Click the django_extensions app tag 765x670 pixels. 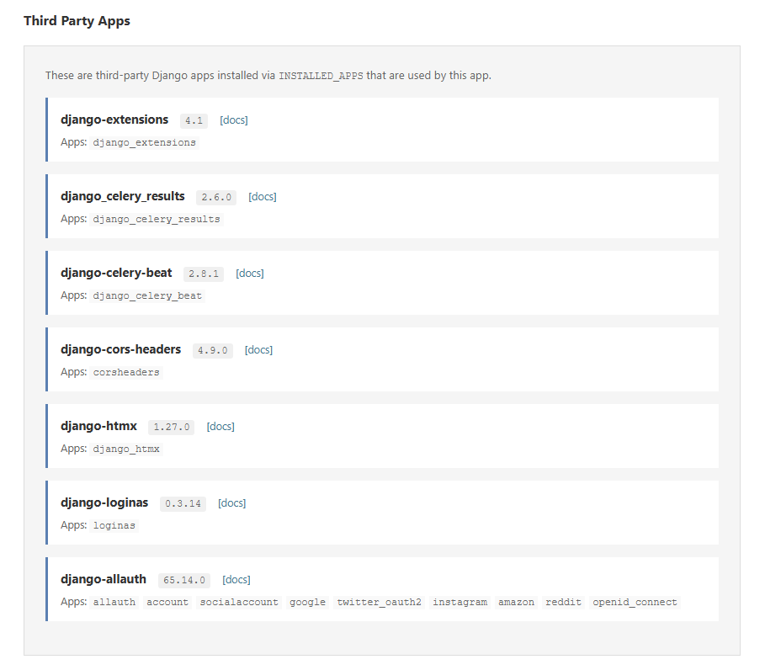144,142
